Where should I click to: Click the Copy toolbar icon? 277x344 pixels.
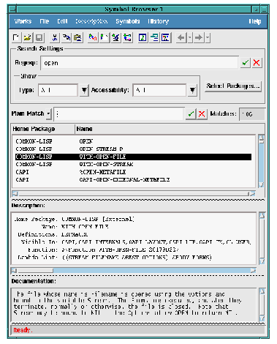(x=66, y=37)
